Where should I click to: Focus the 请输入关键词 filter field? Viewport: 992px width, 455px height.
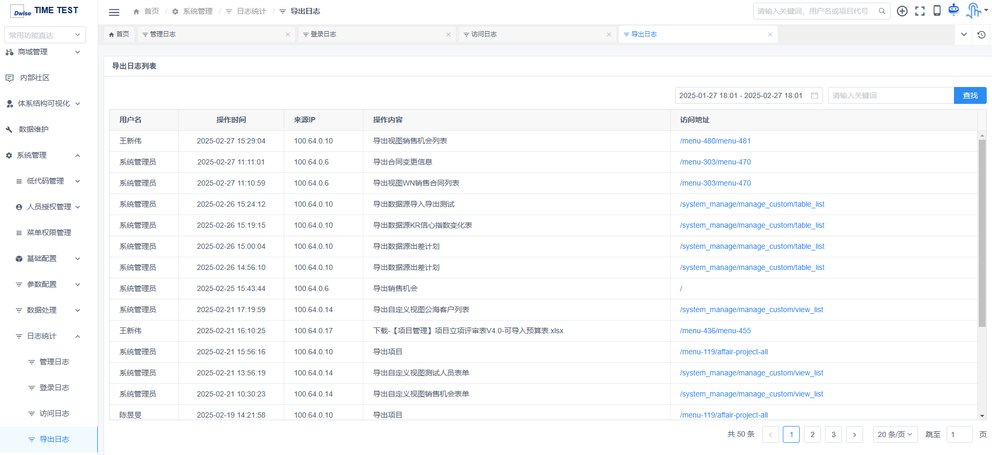891,95
